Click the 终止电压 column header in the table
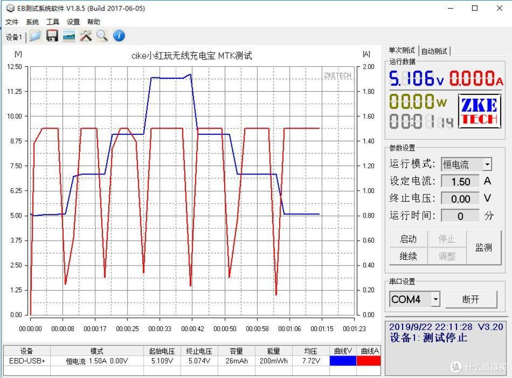 coord(199,351)
